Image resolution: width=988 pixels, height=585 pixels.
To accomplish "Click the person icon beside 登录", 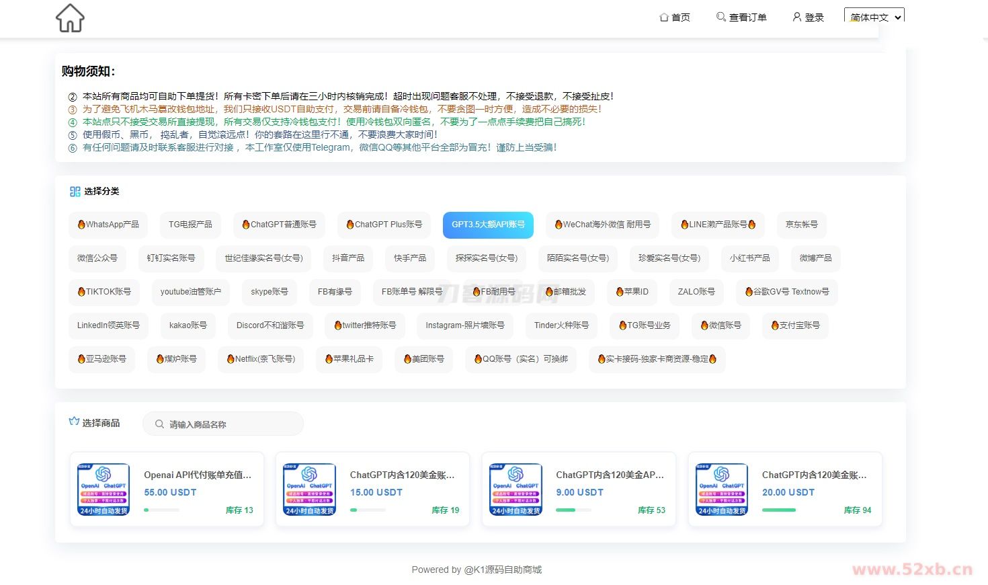I will click(x=796, y=17).
